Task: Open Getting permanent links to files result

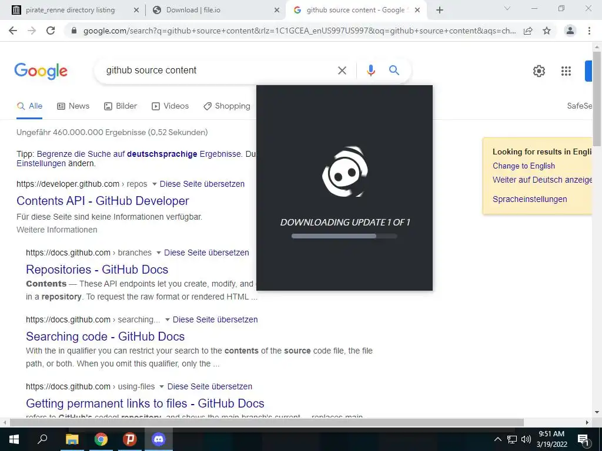Action: [x=145, y=403]
